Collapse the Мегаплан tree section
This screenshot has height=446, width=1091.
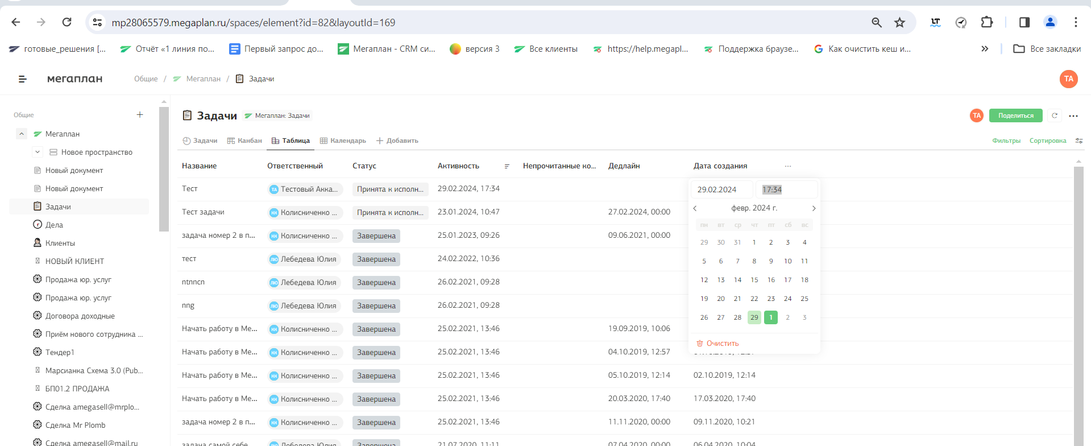pos(21,134)
